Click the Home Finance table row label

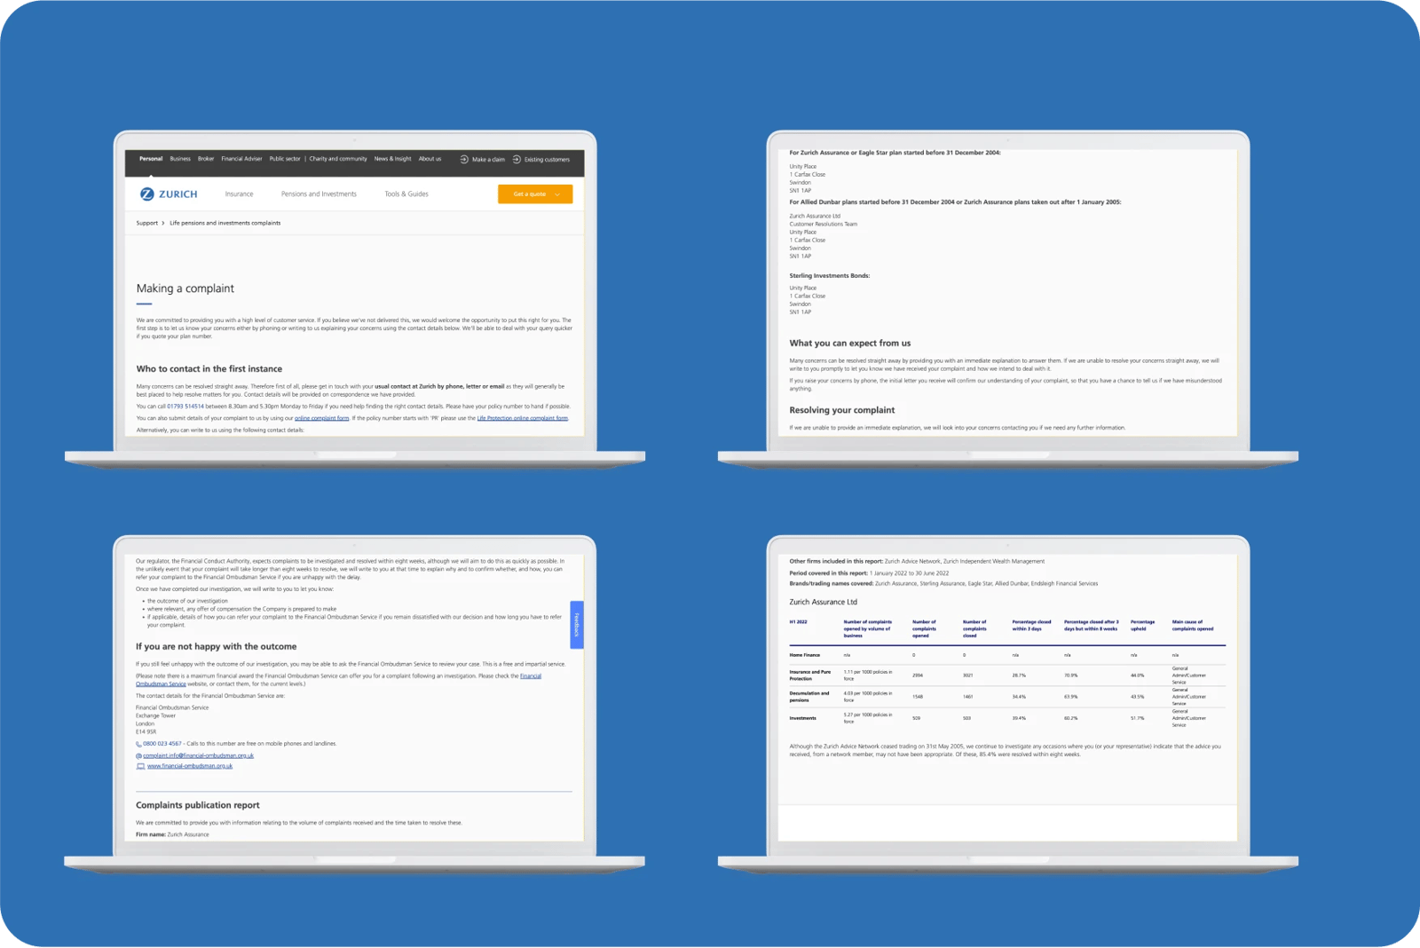805,655
